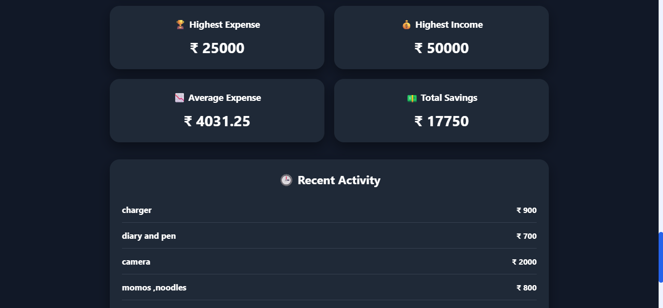Click the Average Expense value ₹ 4031.25

(x=217, y=121)
